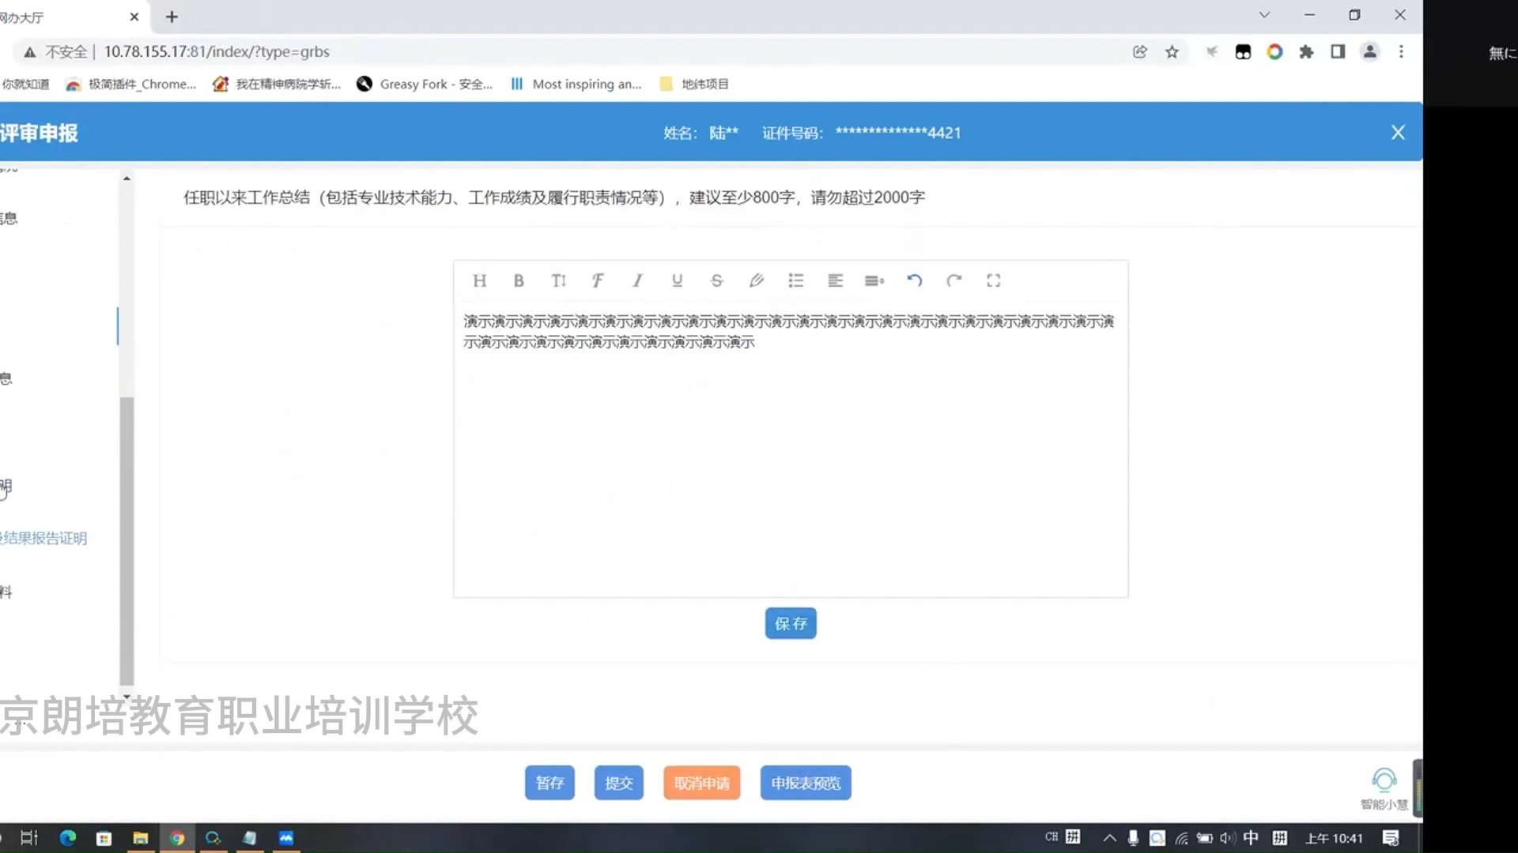Click the sidebar scrollbar thumb
Viewport: 1518px width, 853px height.
pos(126,541)
